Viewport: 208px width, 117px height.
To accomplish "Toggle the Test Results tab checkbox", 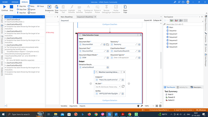I will pyautogui.click(x=165, y=87).
